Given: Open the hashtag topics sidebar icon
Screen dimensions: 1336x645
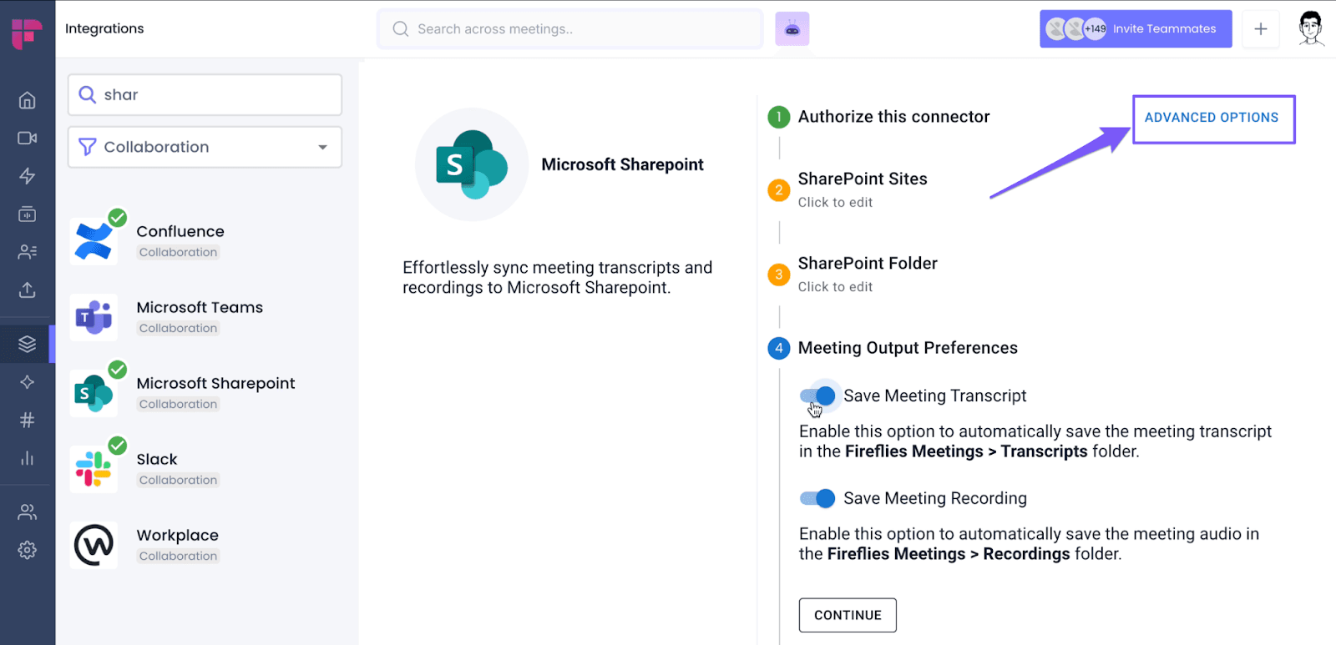Looking at the screenshot, I should point(27,420).
